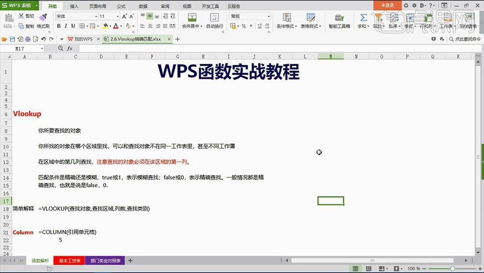Add a new sheet with plus button
Screen dimensions: 484x273
[130, 260]
